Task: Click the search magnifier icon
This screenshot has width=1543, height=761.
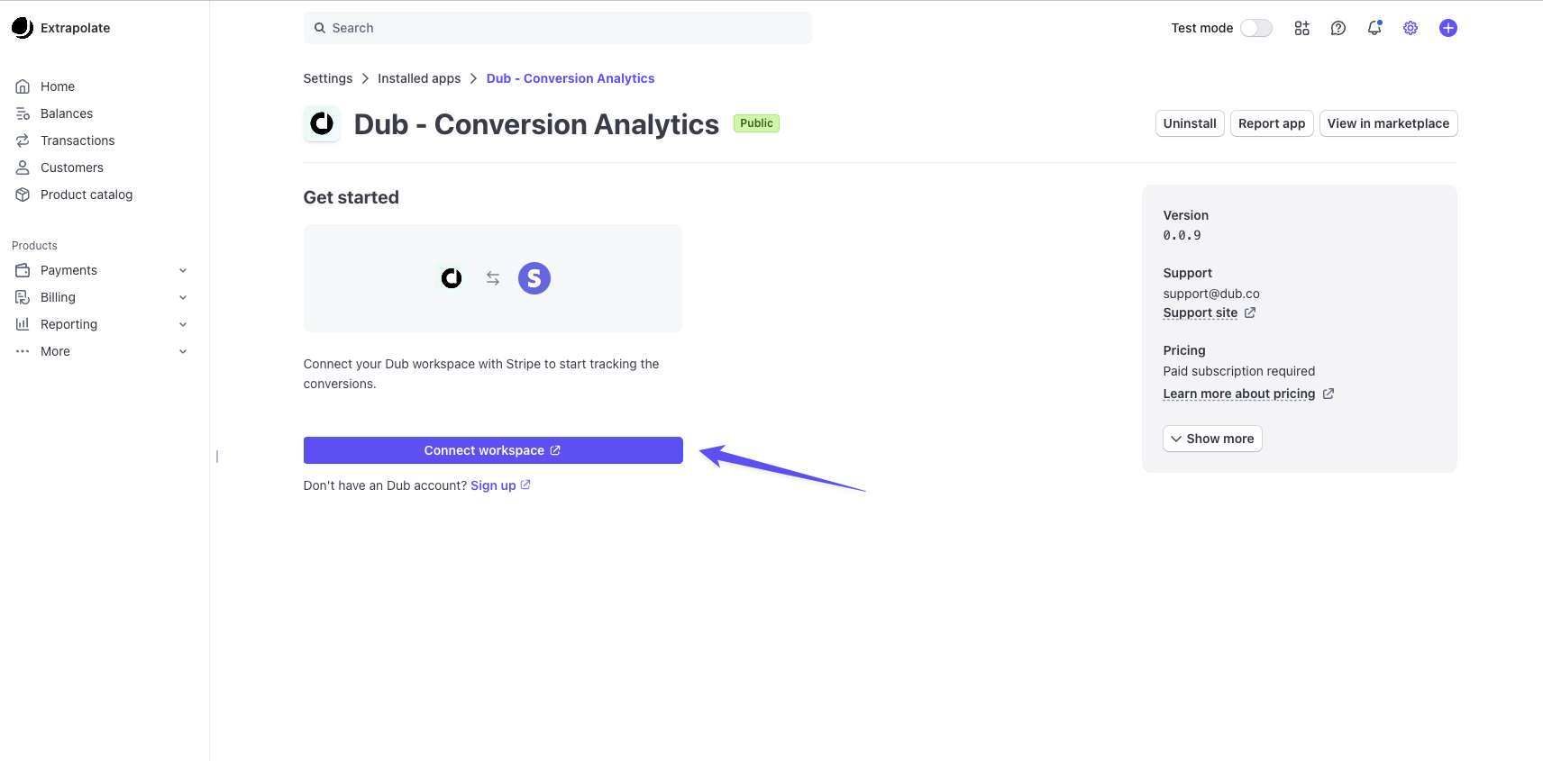Action: pos(319,28)
